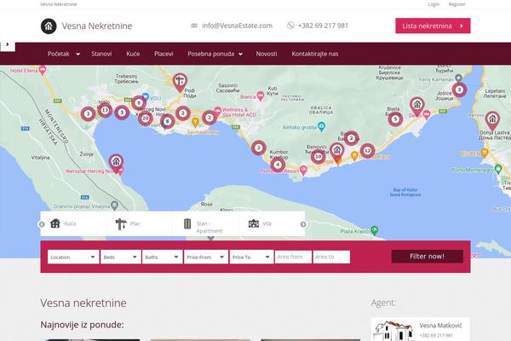511x341 pixels.
Task: Select the Stan - Apartment building icon
Action: (x=187, y=223)
